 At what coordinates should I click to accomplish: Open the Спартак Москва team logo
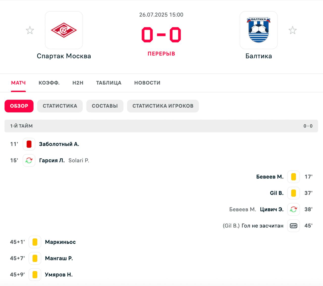click(x=64, y=30)
